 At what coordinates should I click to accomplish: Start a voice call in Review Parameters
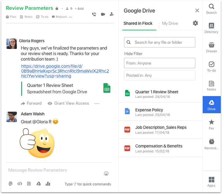(x=94, y=14)
